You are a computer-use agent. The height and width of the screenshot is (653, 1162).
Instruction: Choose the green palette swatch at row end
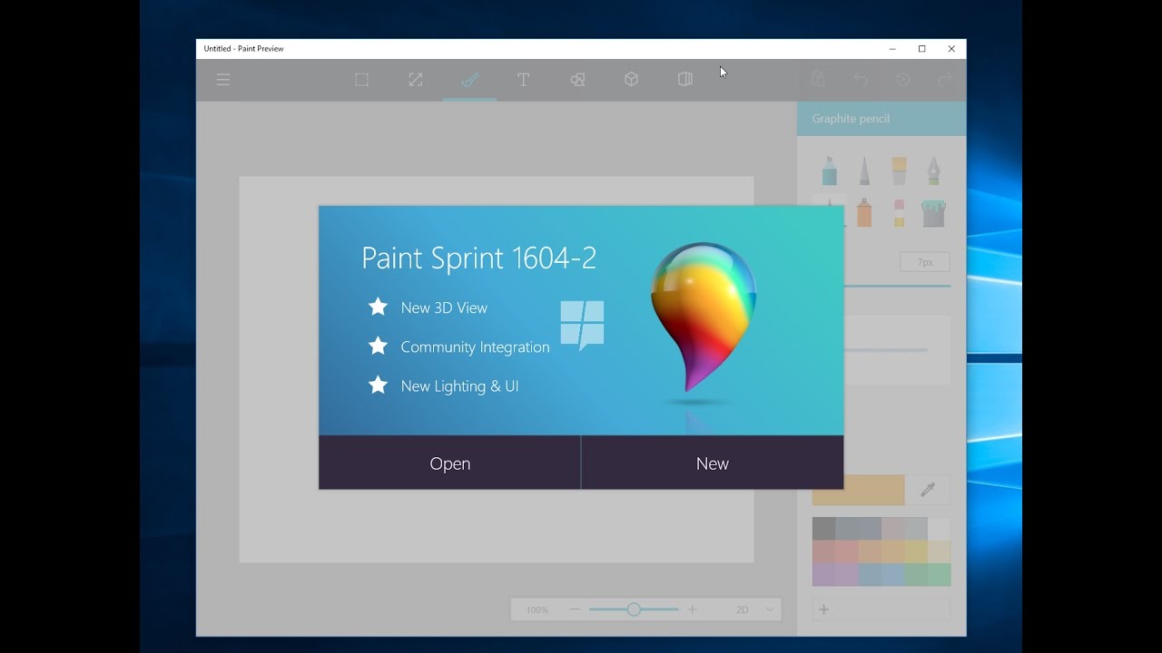tap(939, 574)
